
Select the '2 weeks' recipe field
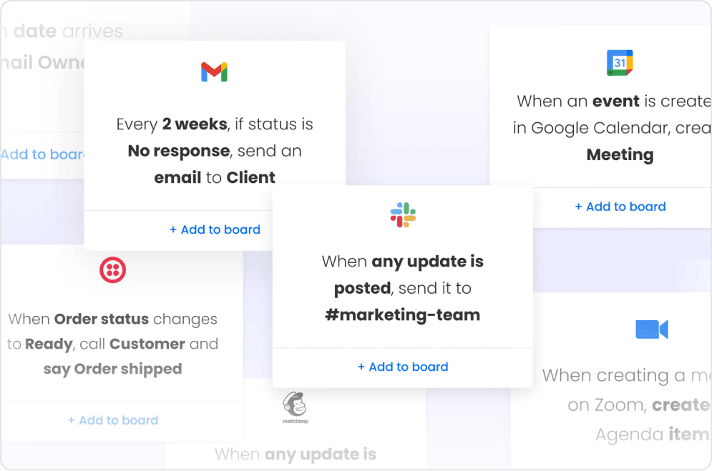195,124
